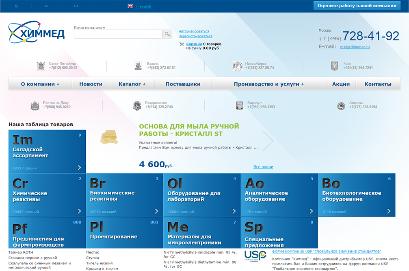Viewport: 409px width, 271px height.
Task: Click the arrow on 'Химические реактивы' tile
Action: pos(79,211)
